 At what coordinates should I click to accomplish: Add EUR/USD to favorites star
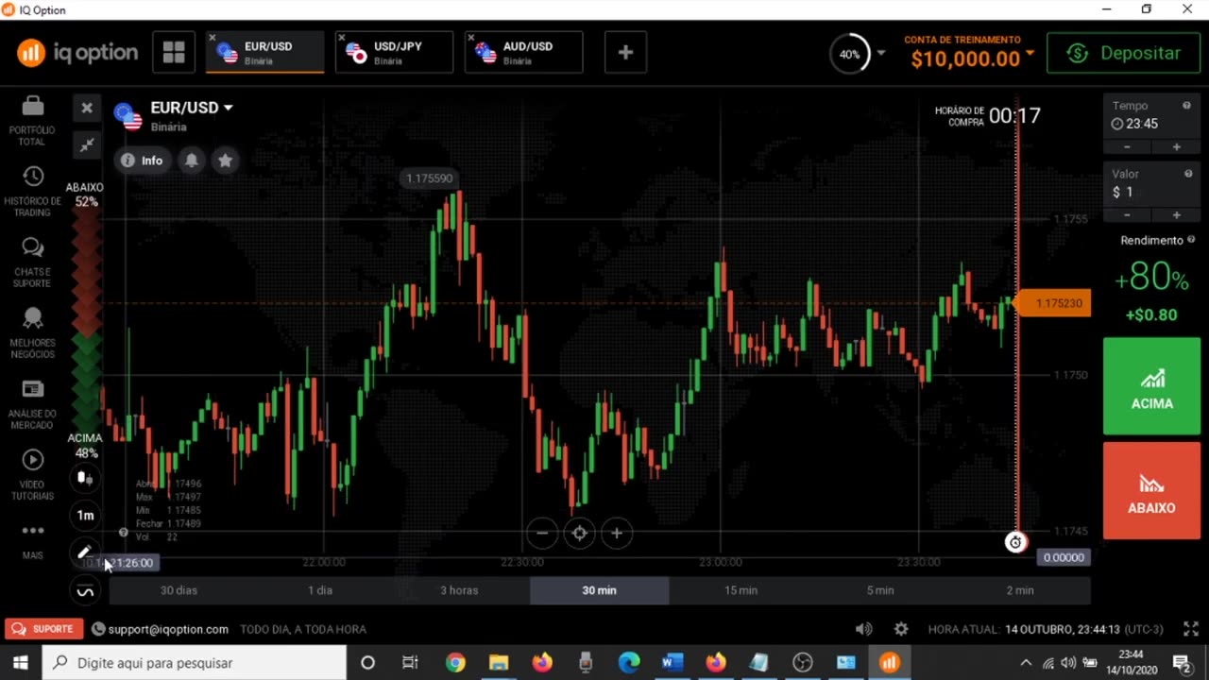[225, 161]
